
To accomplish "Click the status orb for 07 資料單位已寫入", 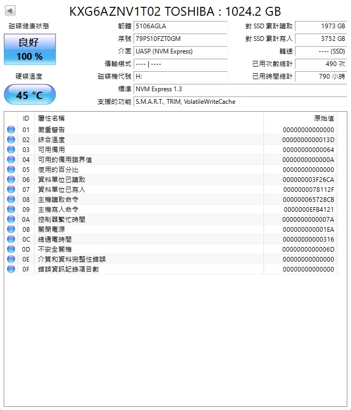I will pos(11,189).
